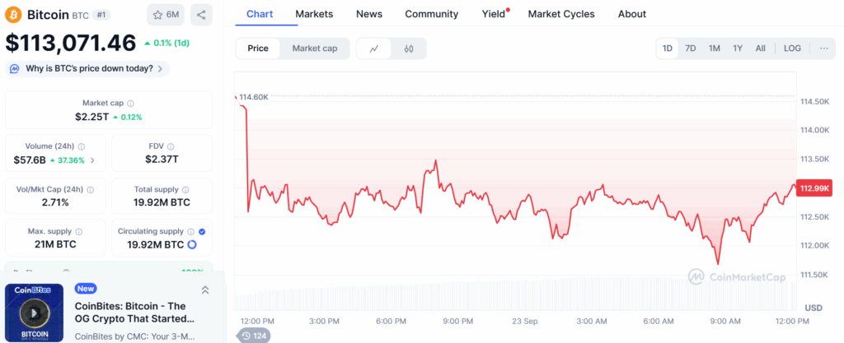Click the Market cap info icon
The width and height of the screenshot is (844, 343).
(131, 104)
